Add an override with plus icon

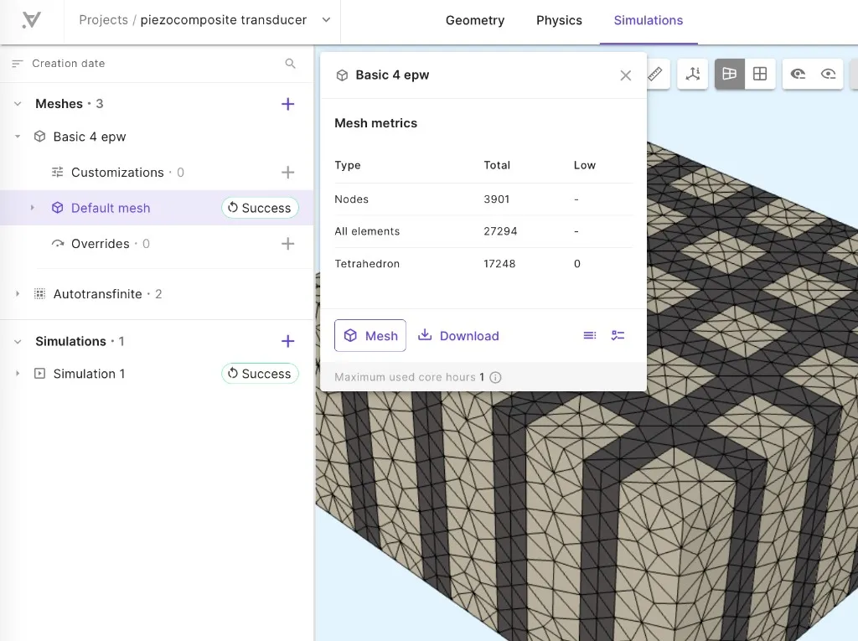pos(288,244)
